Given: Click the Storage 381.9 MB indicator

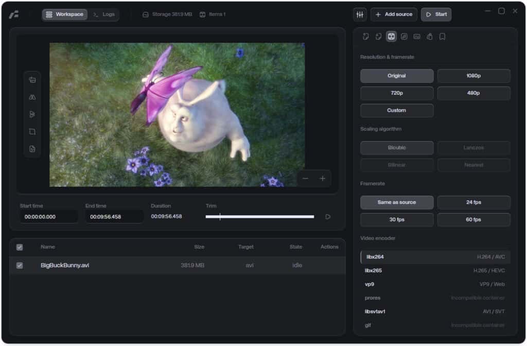Looking at the screenshot, I should [x=167, y=14].
